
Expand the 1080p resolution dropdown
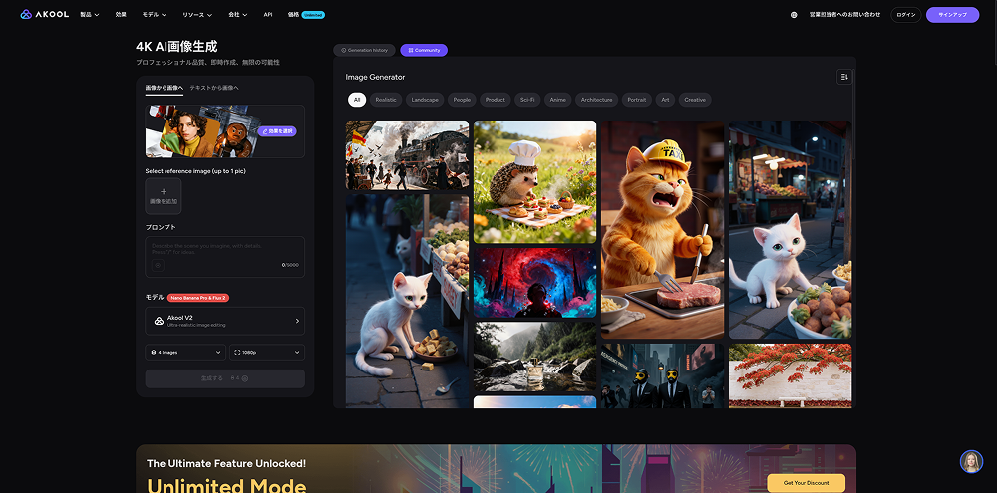(267, 352)
